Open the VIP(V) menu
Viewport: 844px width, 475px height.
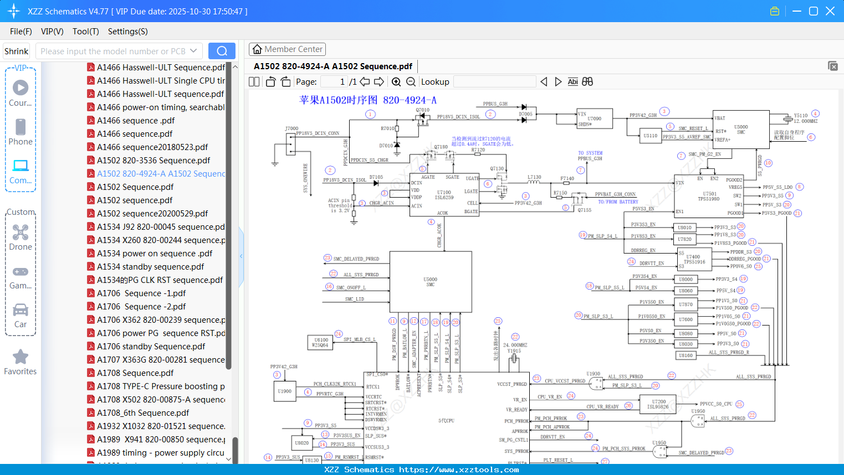[52, 32]
